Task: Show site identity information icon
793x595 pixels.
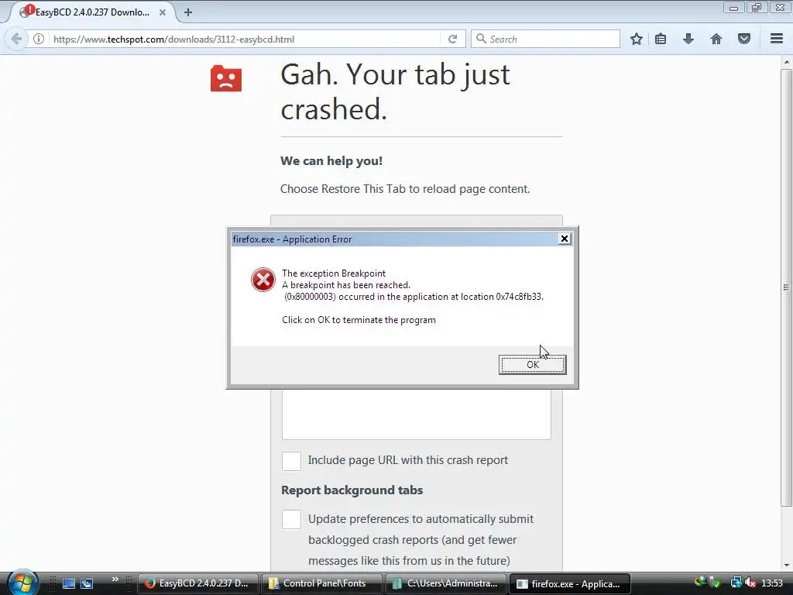Action: pyautogui.click(x=39, y=39)
